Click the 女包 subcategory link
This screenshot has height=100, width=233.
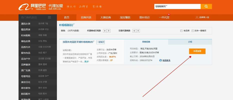pos(40,41)
